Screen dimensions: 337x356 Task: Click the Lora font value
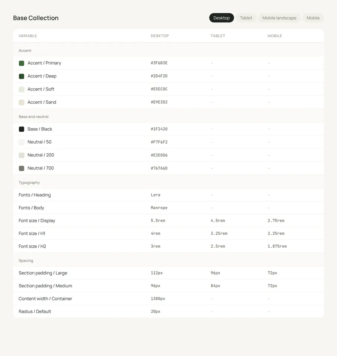(x=155, y=195)
